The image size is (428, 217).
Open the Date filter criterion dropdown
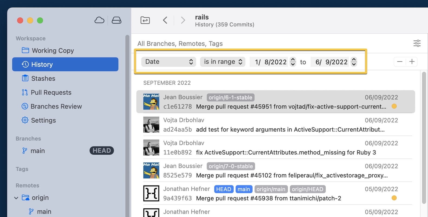(x=168, y=62)
